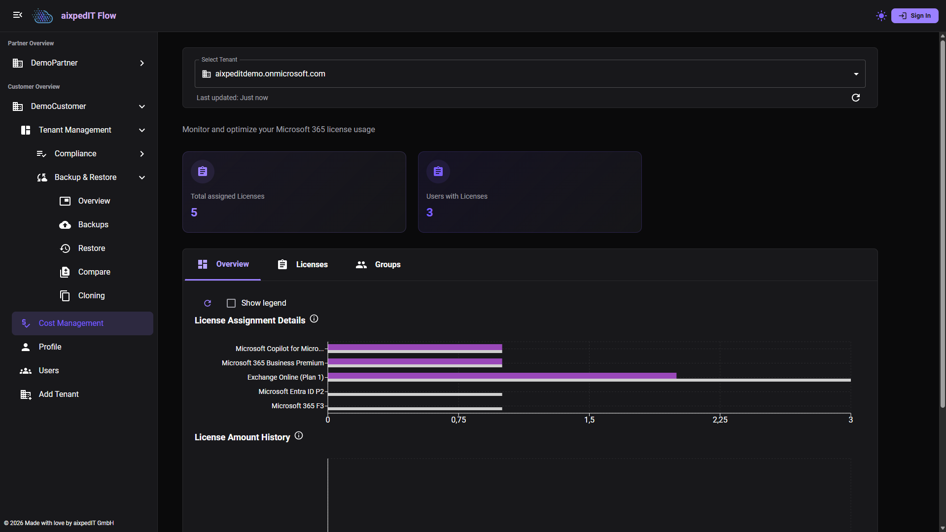946x532 pixels.
Task: Click the aixpedIT Flow title
Action: coord(89,16)
